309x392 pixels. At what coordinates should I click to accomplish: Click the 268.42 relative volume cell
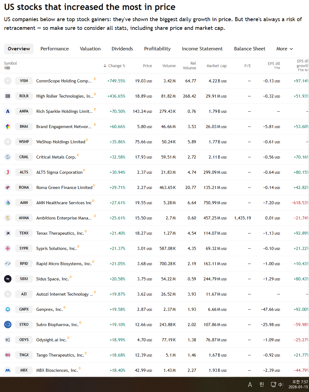point(189,96)
